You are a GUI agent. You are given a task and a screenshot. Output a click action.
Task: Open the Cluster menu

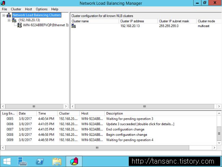click(16, 9)
